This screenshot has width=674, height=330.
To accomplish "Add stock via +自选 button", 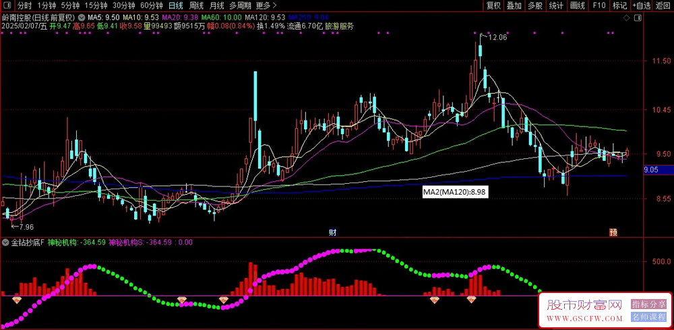I will (x=642, y=5).
